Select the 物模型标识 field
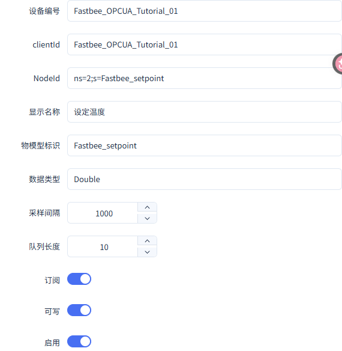 coord(205,145)
